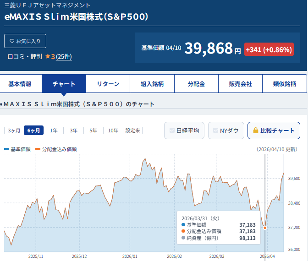
Task: Click the padlock icon on 比較チャート
Action: [256, 130]
